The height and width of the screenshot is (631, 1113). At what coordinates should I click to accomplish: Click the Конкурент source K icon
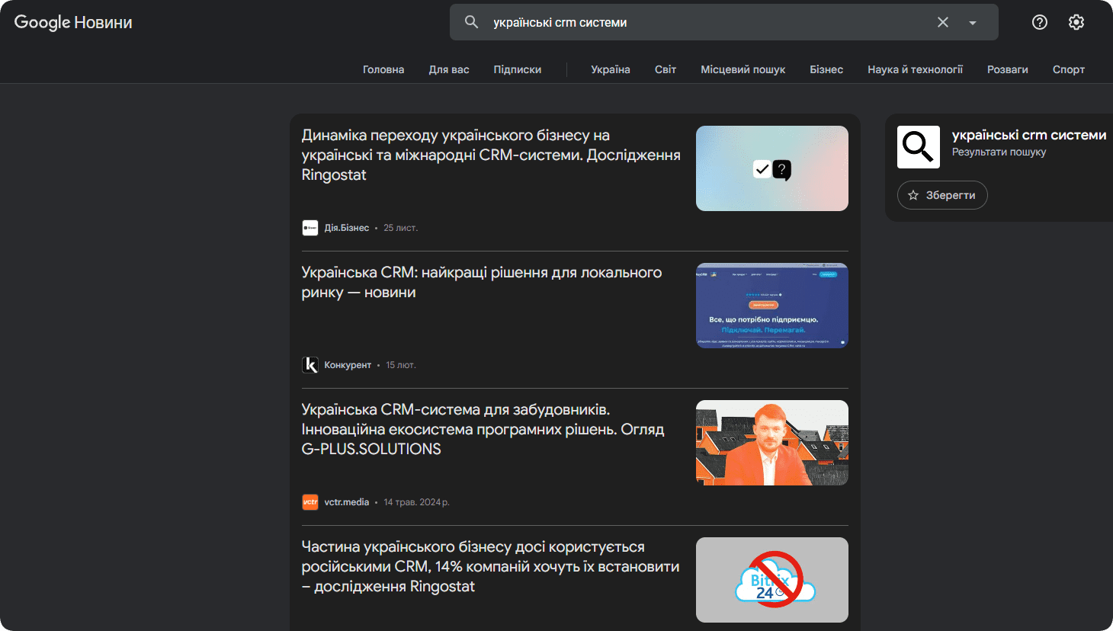[x=310, y=365]
